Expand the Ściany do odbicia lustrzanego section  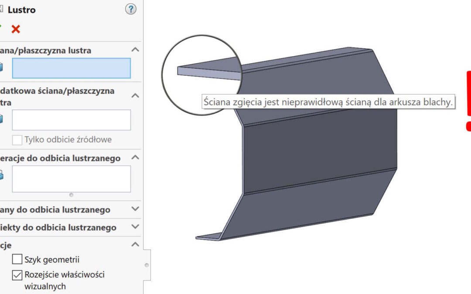pyautogui.click(x=135, y=210)
